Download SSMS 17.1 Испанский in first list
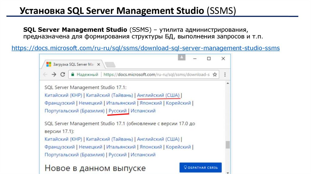This screenshot has height=174, width=311. click(x=143, y=111)
